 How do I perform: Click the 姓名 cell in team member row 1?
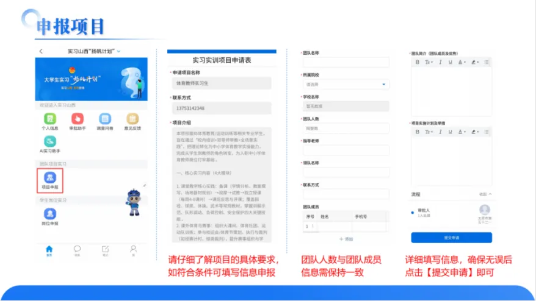[335, 226]
